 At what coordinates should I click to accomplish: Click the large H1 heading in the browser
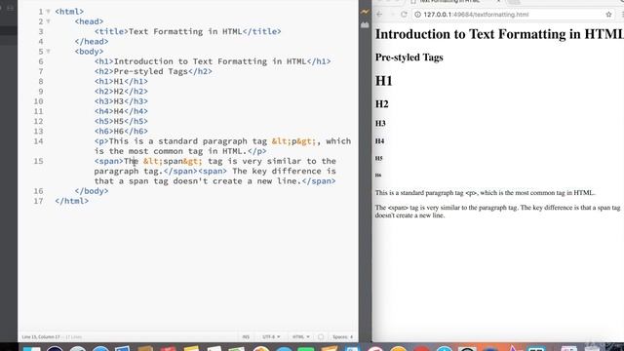383,81
